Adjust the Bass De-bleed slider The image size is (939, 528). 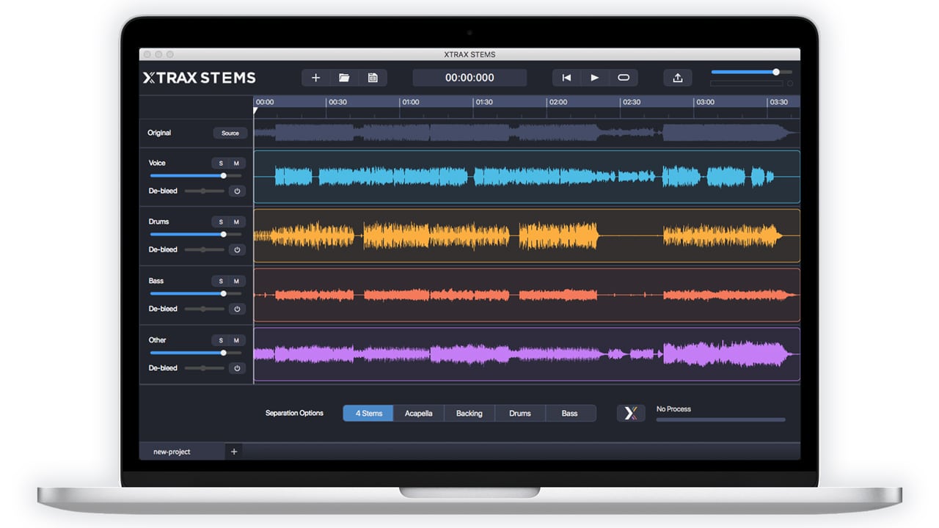204,309
